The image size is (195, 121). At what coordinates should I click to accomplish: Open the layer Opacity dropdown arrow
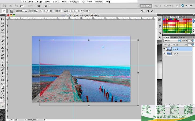coord(193,40)
